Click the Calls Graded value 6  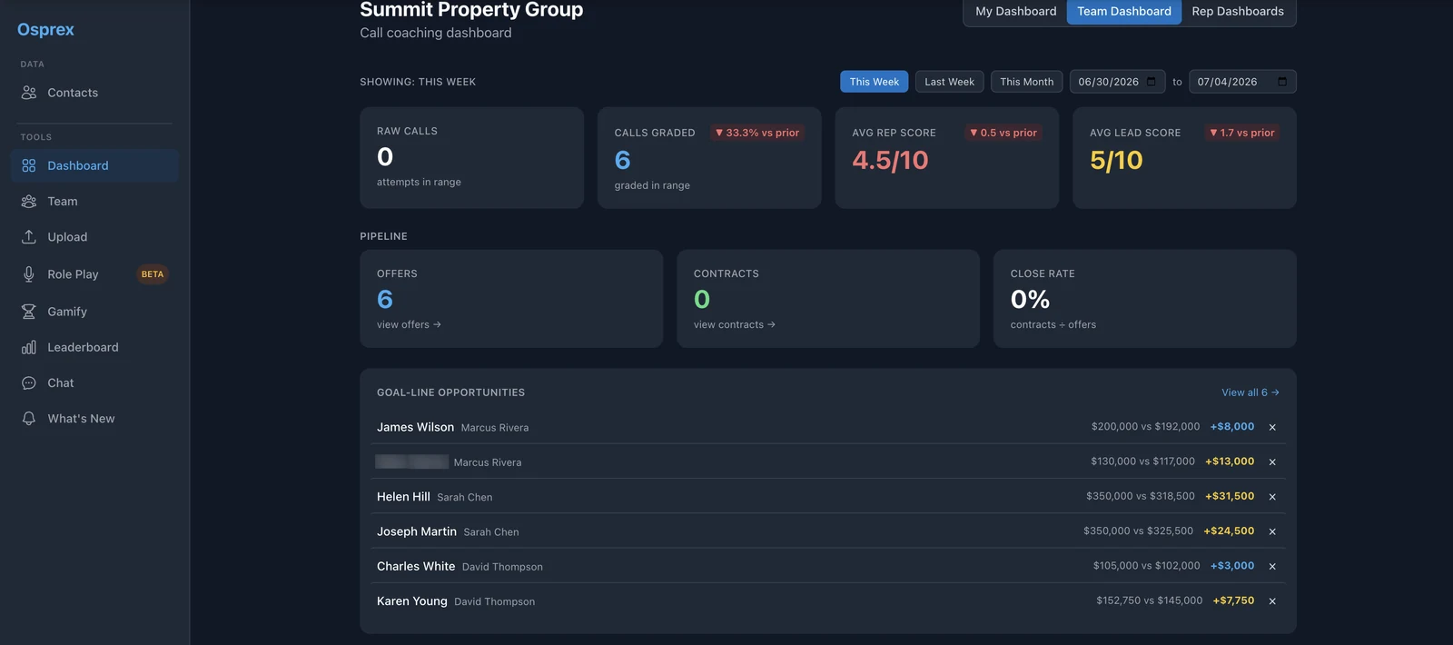622,161
